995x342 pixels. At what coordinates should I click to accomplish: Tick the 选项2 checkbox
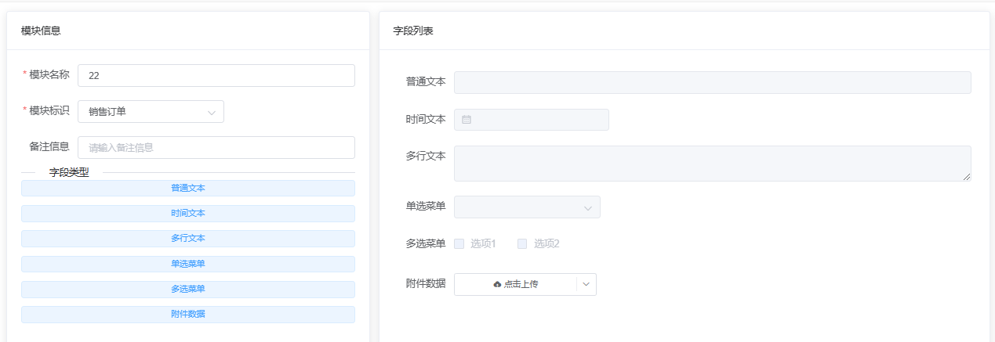coord(522,243)
